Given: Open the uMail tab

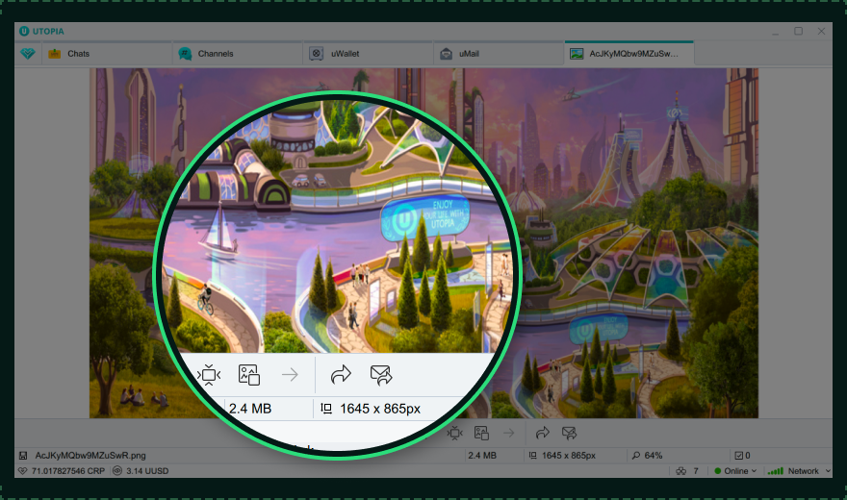Looking at the screenshot, I should (x=499, y=54).
